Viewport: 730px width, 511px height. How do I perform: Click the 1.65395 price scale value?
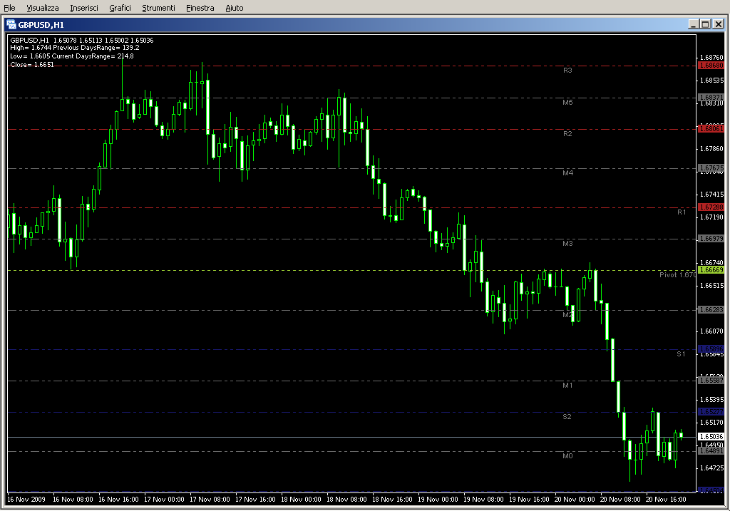(x=712, y=400)
